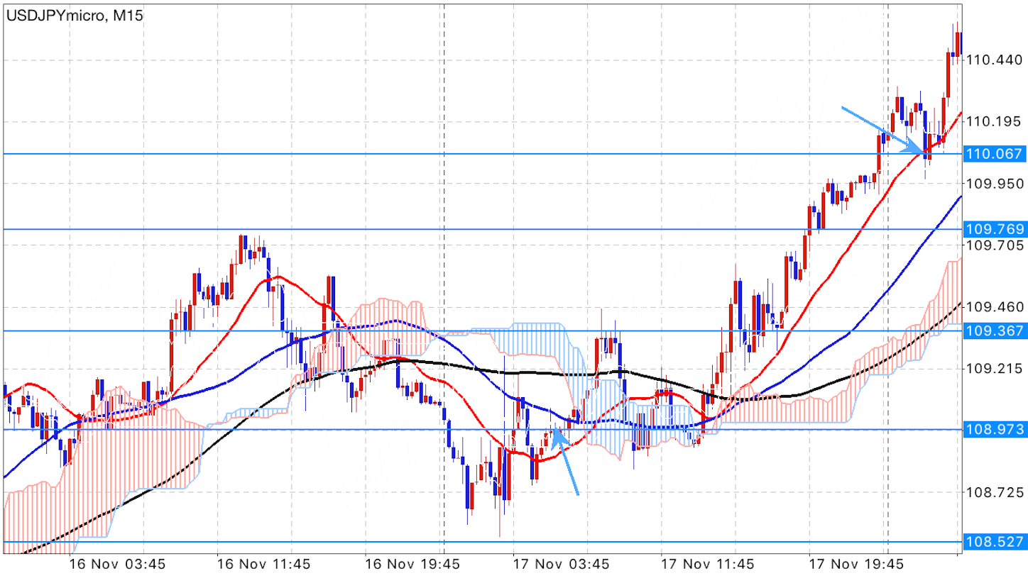Select the 108.527 horizontal line price label
Viewport: 1028px width, 578px height.
[995, 542]
